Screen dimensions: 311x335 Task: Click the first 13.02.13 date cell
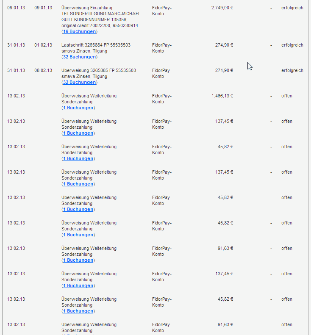[16, 96]
